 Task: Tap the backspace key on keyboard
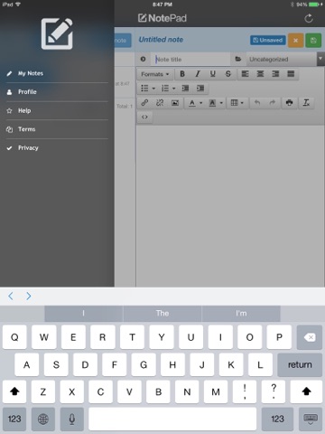310,337
